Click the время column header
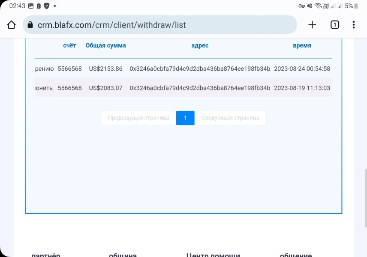 302,45
